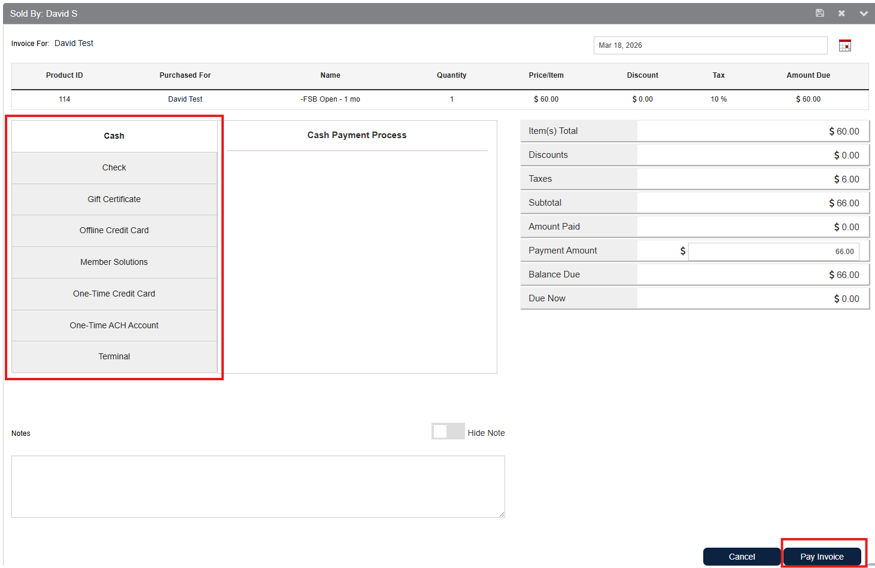This screenshot has height=568, width=875.
Task: Switch to Terminal payment method
Action: pos(114,356)
